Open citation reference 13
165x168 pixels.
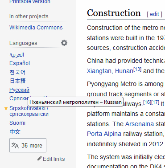tap(137, 70)
